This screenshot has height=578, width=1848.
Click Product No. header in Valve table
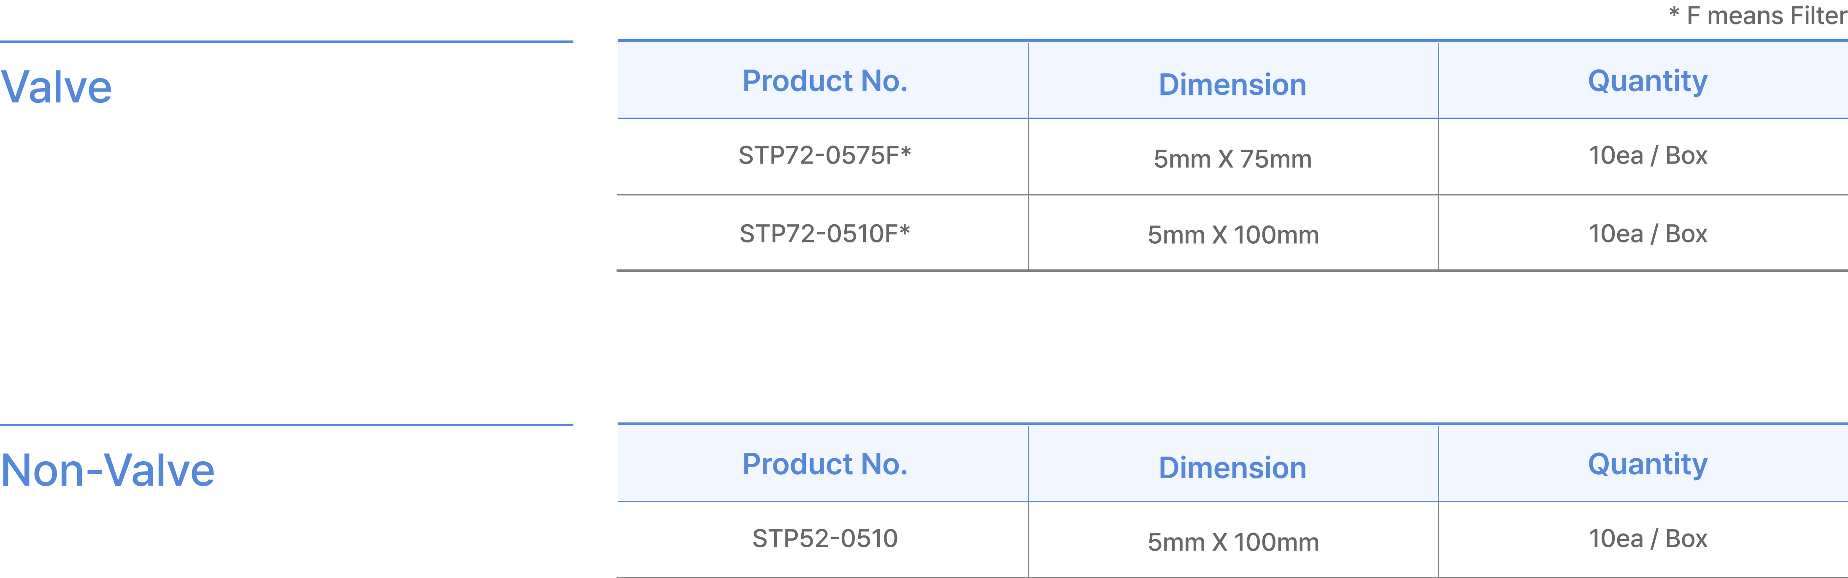(x=824, y=81)
